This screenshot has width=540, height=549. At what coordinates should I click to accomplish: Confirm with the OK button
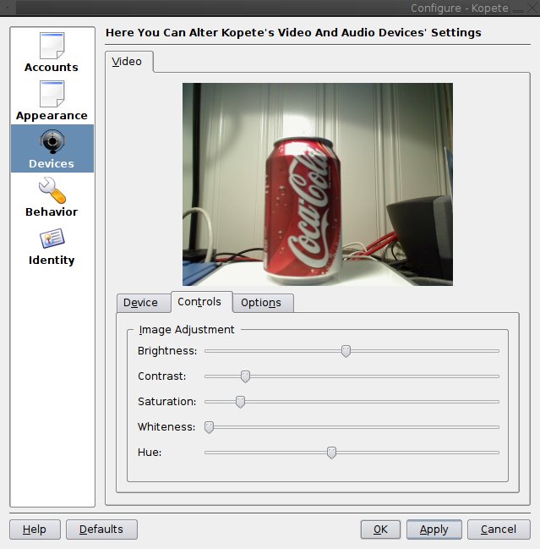point(380,530)
